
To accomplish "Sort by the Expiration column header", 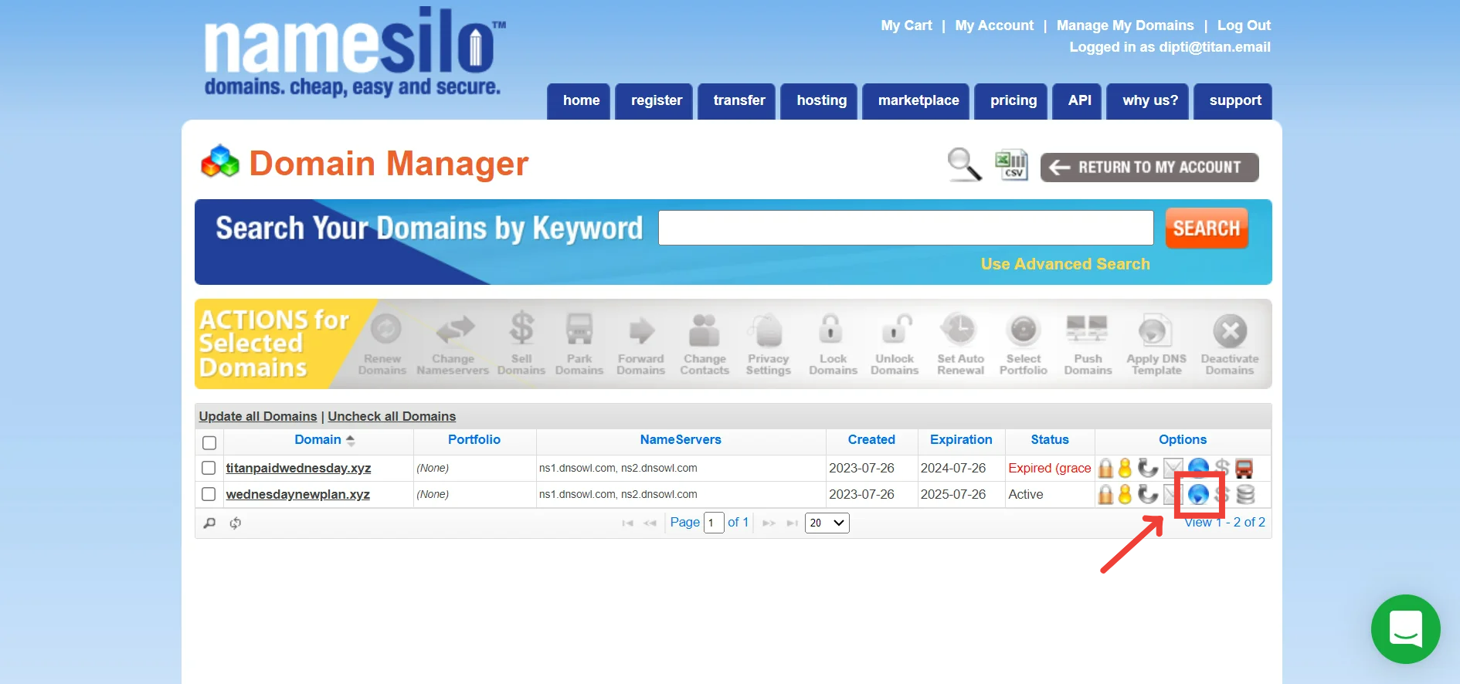I will (x=961, y=439).
